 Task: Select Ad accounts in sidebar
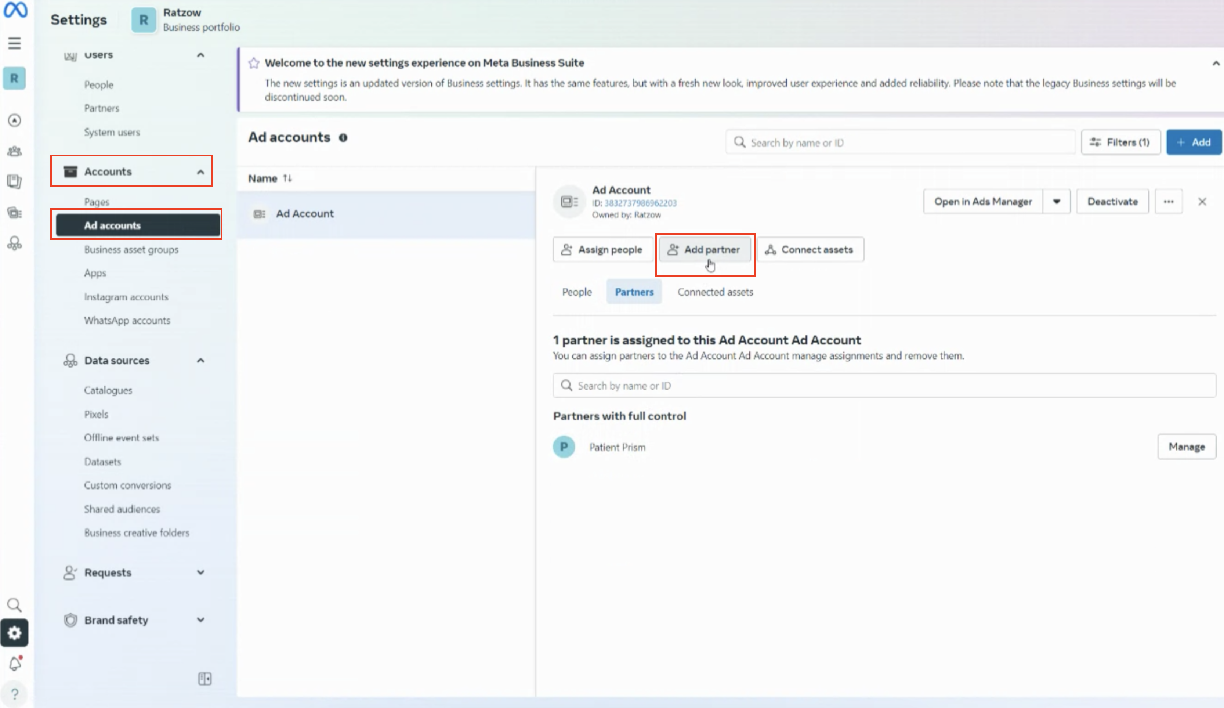(x=138, y=225)
